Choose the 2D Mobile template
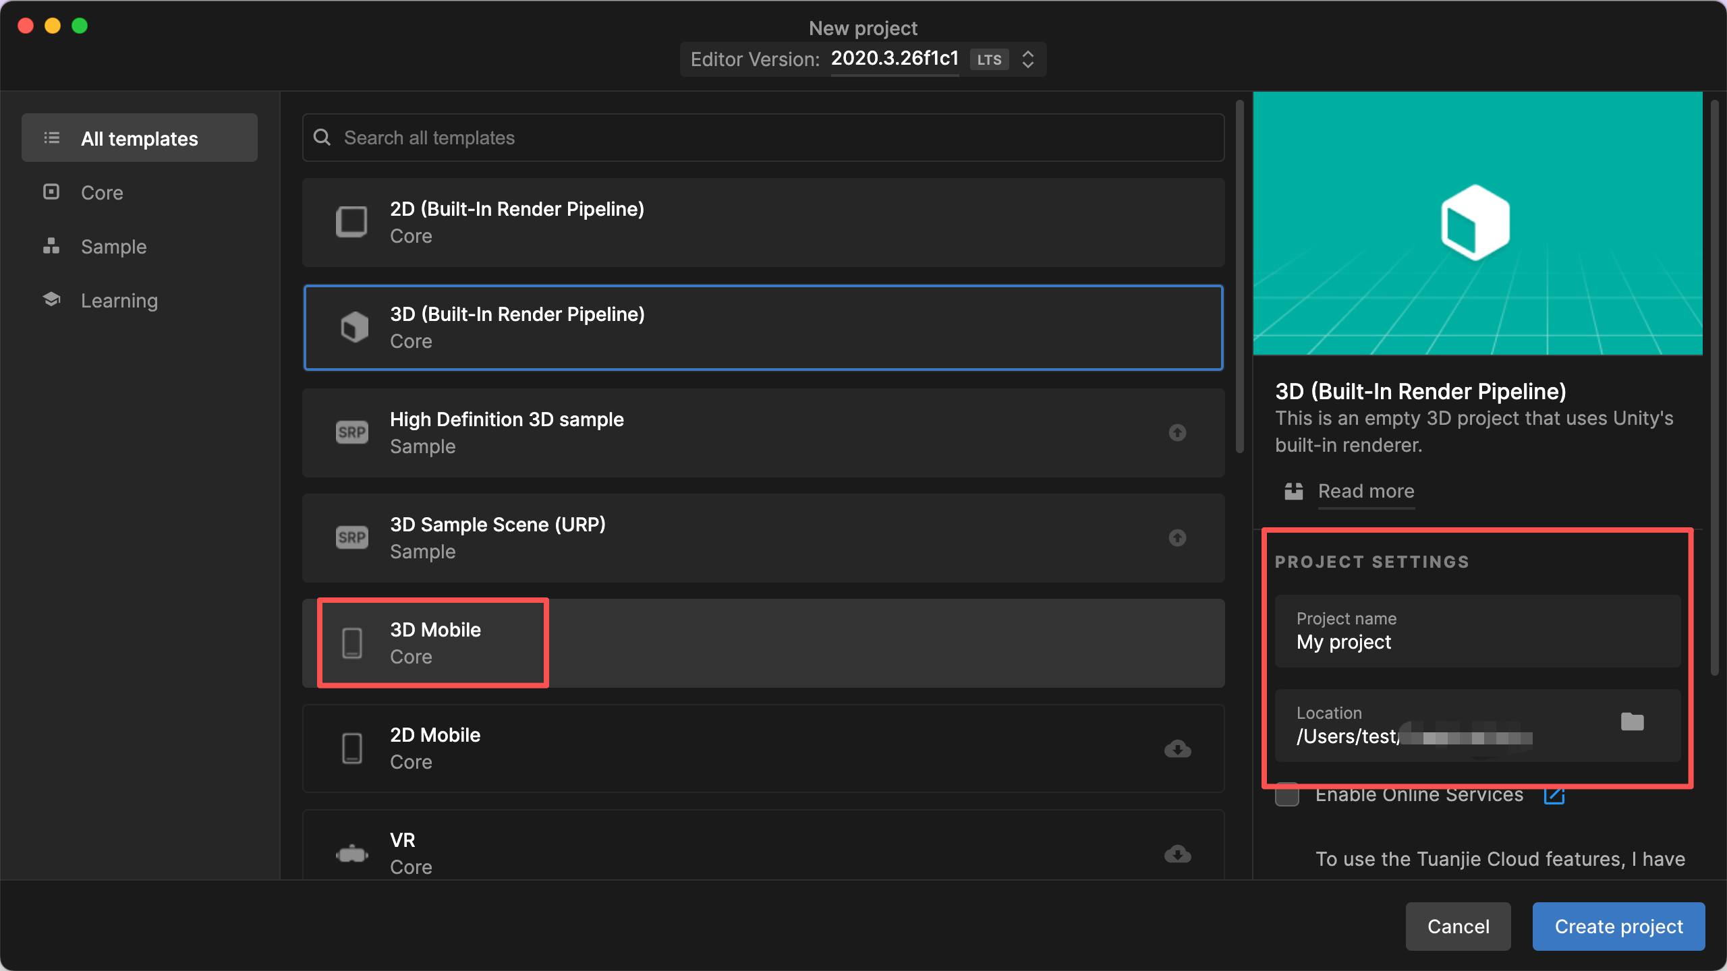 click(x=763, y=748)
